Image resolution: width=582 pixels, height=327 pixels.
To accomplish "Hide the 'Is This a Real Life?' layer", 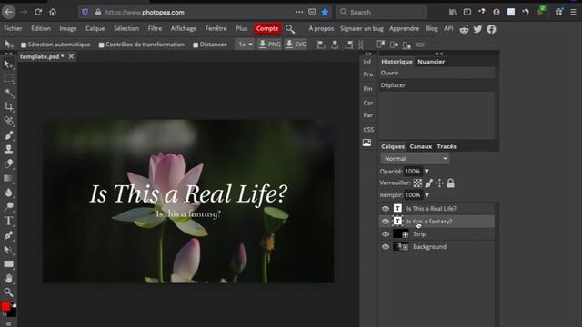I will click(x=386, y=209).
